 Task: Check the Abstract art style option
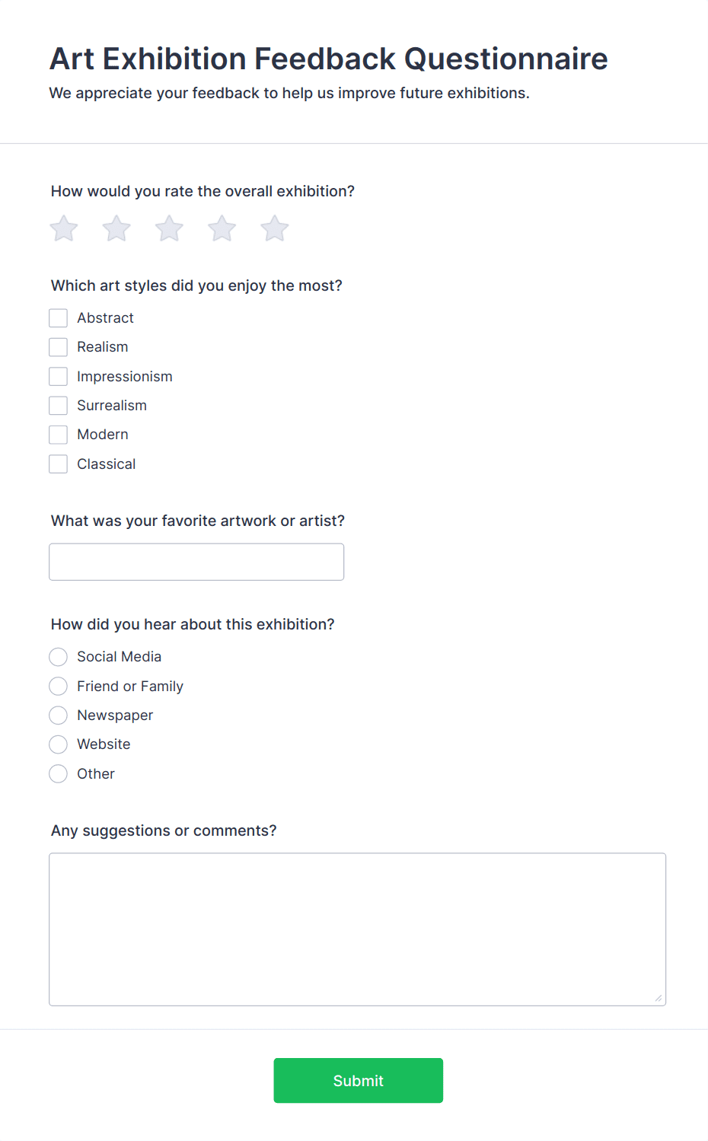pyautogui.click(x=58, y=317)
